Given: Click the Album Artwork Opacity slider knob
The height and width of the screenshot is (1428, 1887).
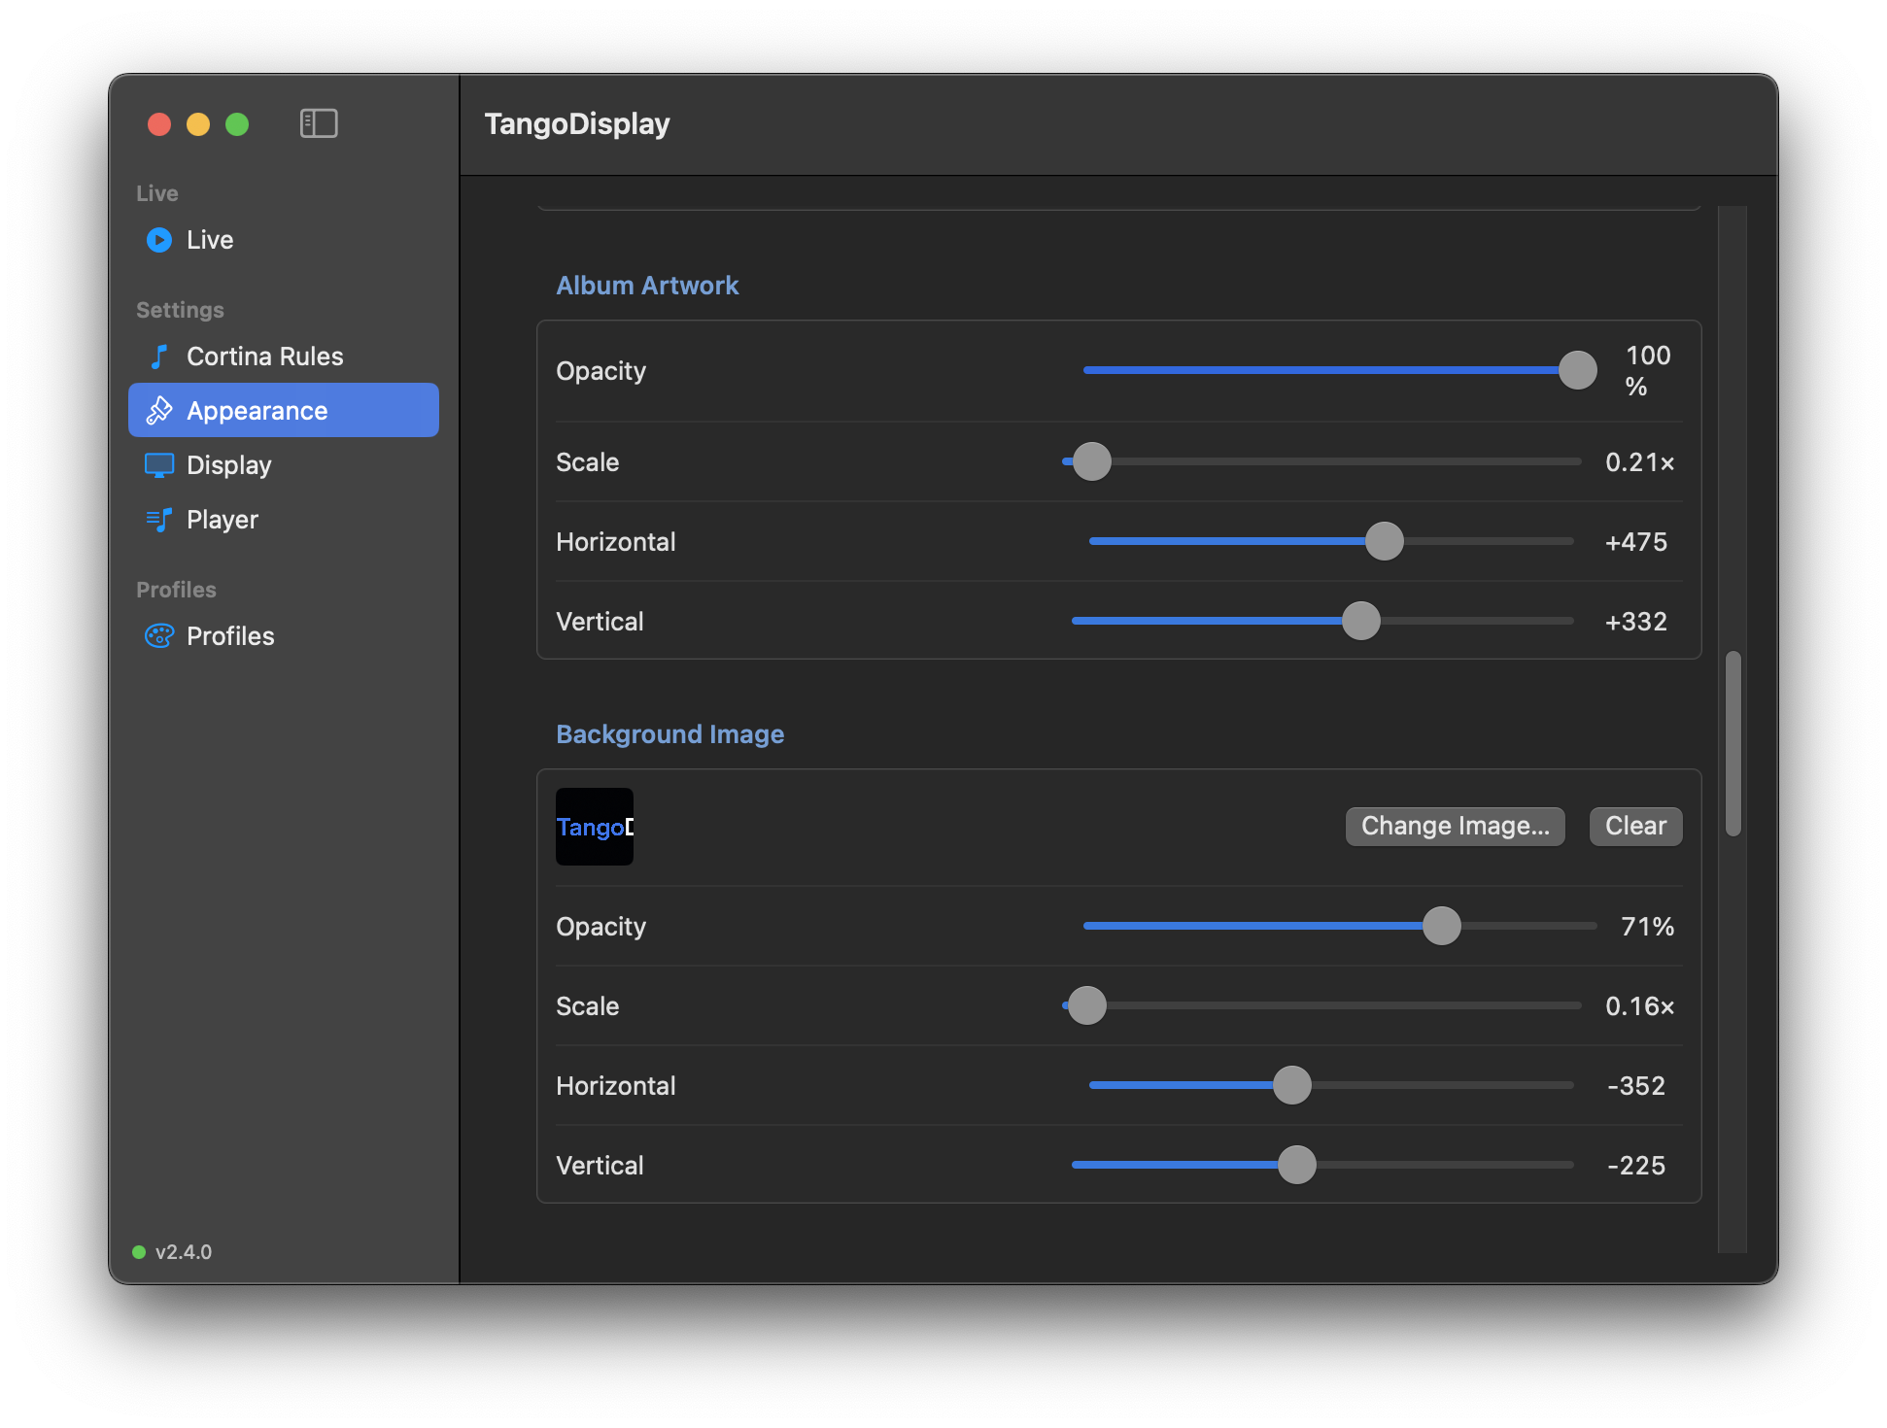Looking at the screenshot, I should coord(1577,370).
